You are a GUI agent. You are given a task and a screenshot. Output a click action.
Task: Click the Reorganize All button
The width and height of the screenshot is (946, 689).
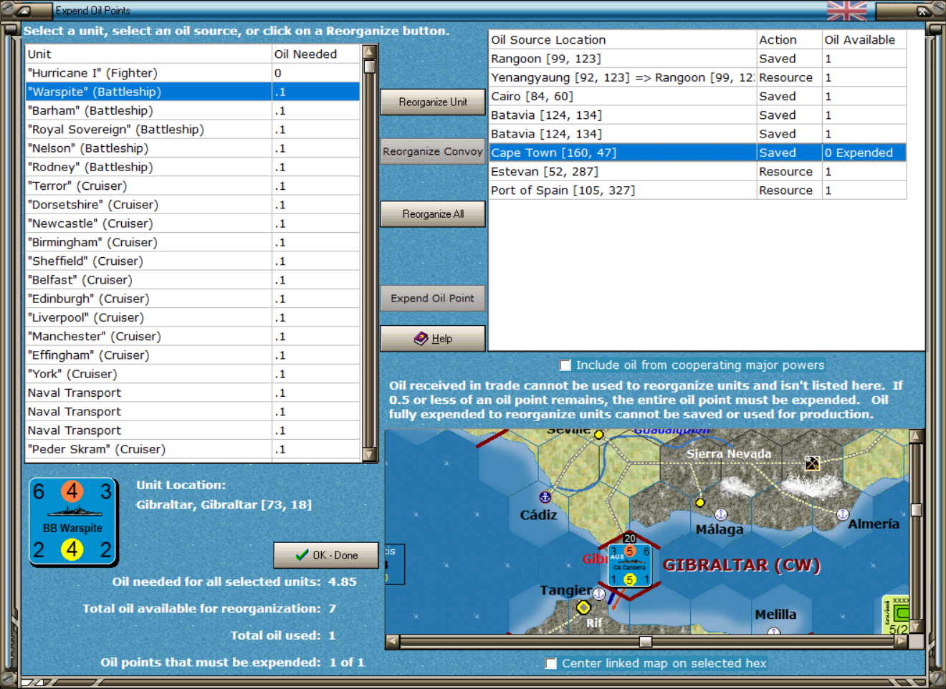433,214
